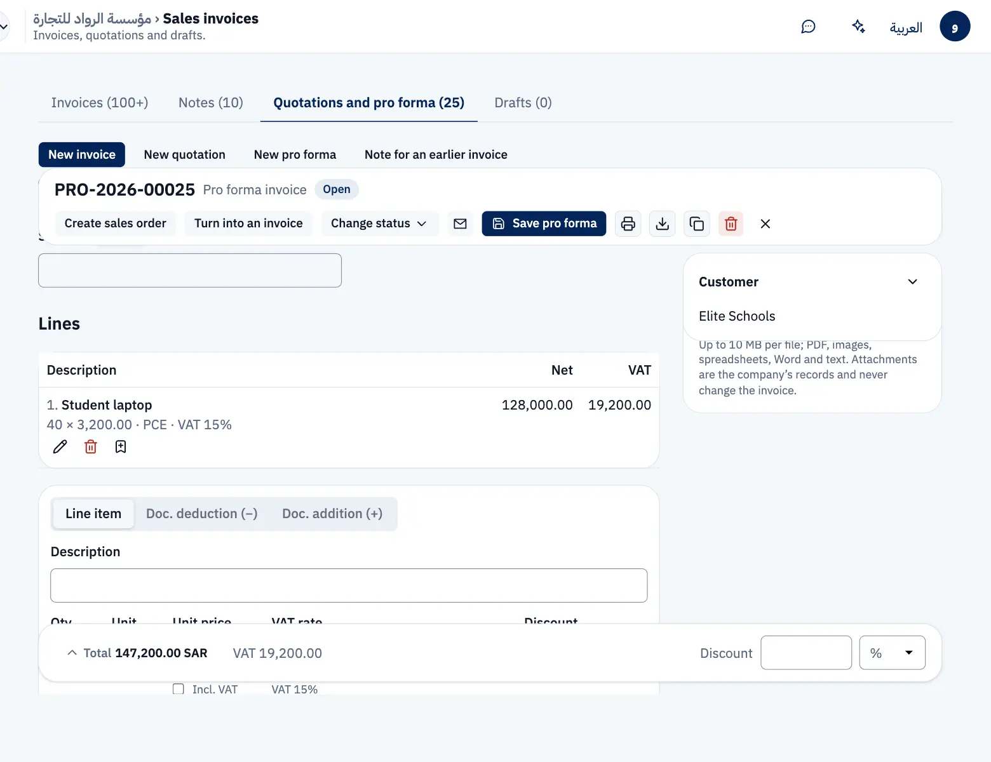Open the Change status dropdown

(x=379, y=224)
